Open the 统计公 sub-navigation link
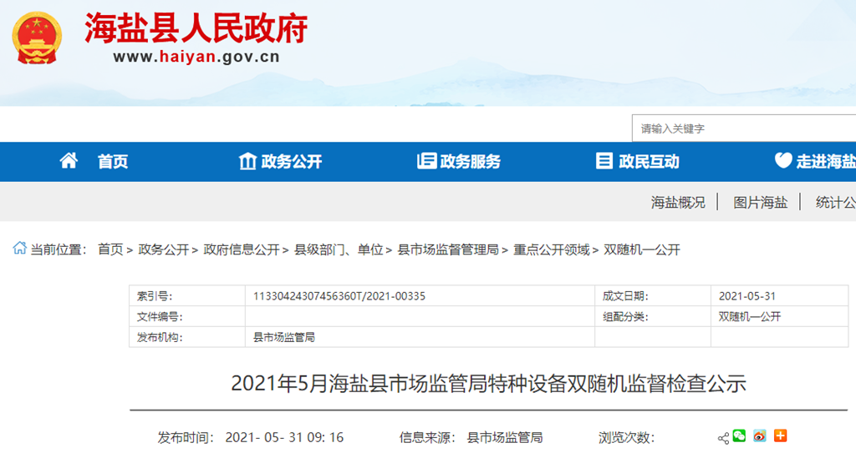856x453 pixels. tap(836, 202)
